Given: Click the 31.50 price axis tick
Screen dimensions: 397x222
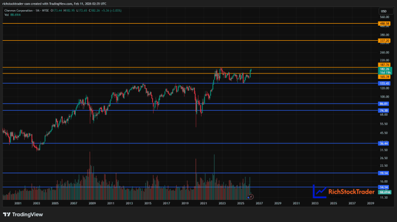Looking at the screenshot, I should point(383,150).
